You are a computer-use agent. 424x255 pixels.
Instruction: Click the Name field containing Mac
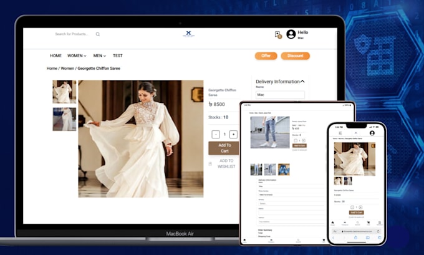[x=280, y=95]
